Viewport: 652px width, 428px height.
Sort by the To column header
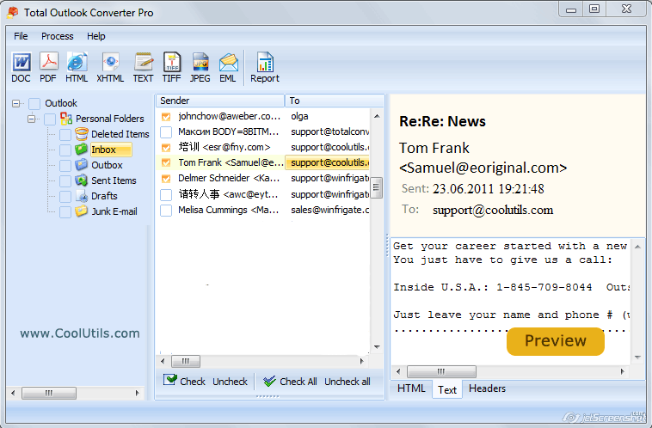pos(335,101)
